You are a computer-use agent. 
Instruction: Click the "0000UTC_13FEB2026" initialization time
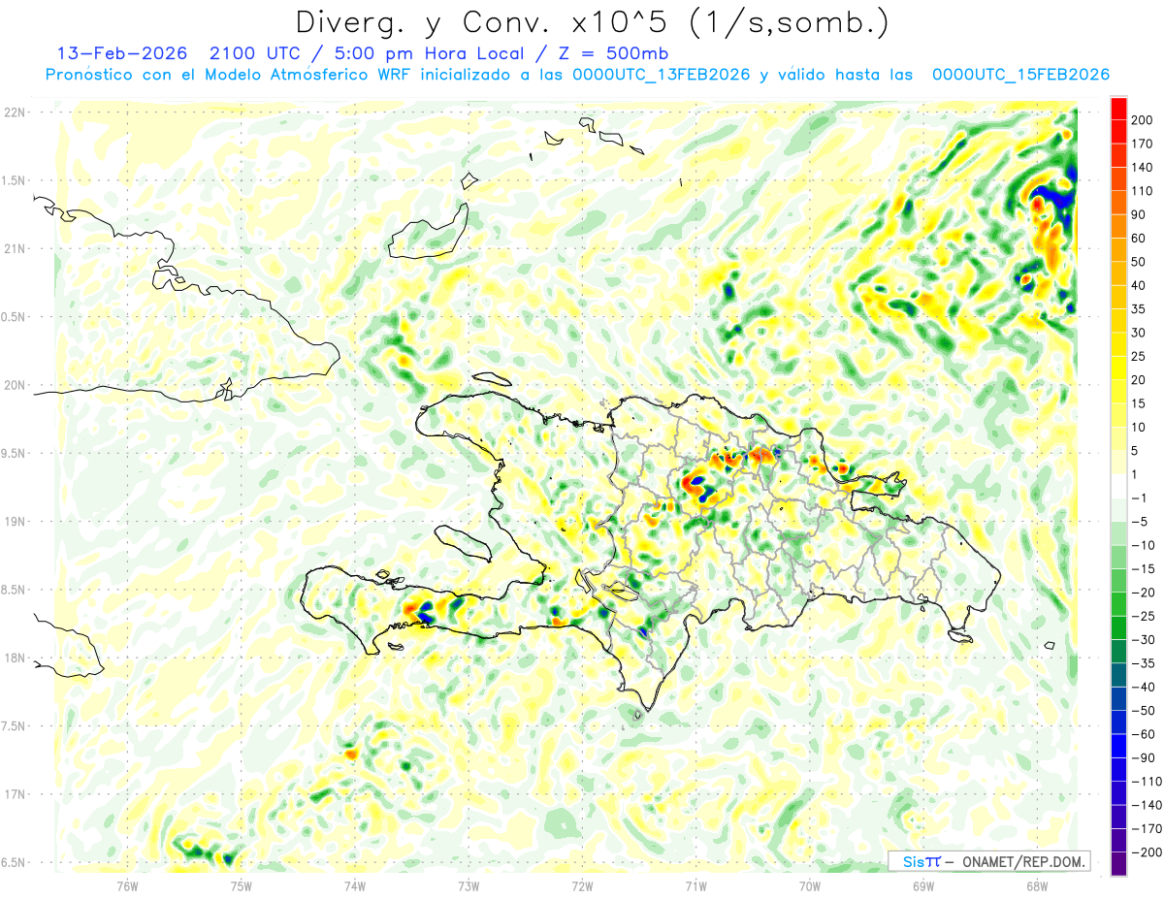(x=662, y=75)
